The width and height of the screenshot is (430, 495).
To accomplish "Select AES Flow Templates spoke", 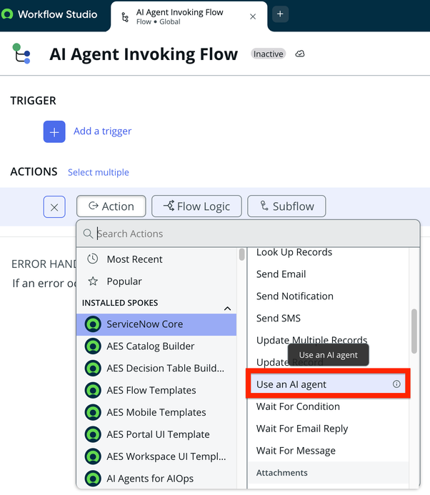I will point(156,391).
